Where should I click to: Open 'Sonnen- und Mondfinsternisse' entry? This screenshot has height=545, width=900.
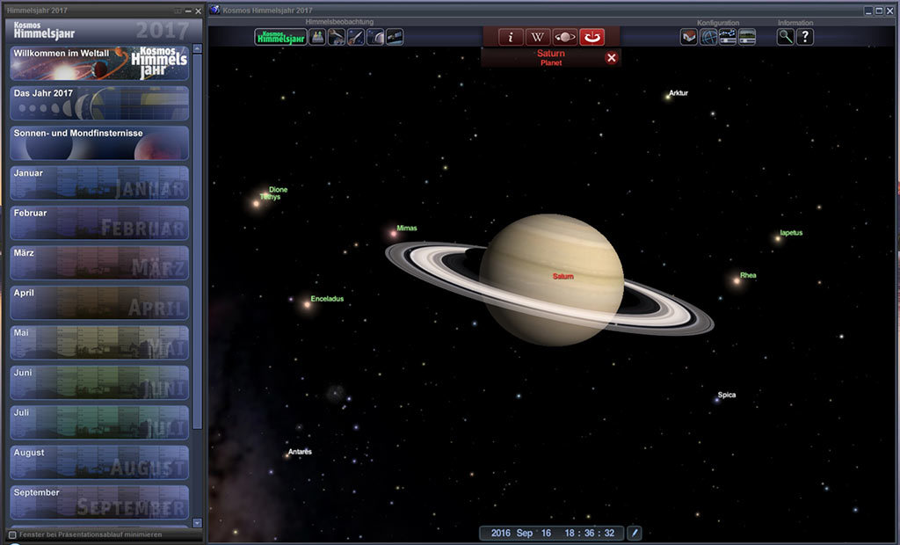[x=99, y=143]
